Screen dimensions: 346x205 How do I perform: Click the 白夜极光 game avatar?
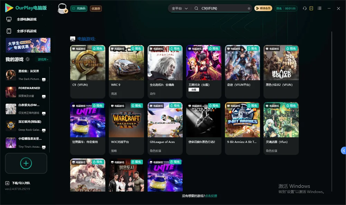(x=11, y=109)
